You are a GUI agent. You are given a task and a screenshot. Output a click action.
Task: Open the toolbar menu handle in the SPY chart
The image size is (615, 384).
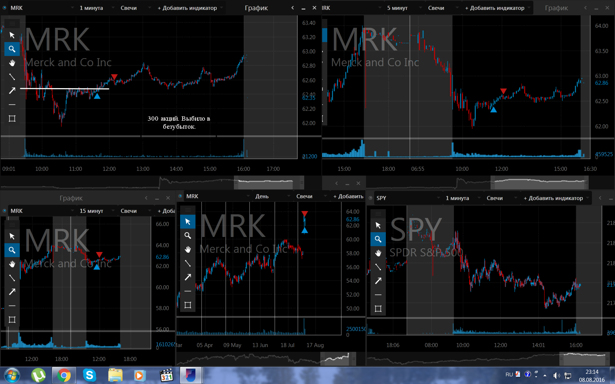(378, 214)
